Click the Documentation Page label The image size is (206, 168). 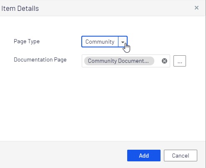(40, 60)
